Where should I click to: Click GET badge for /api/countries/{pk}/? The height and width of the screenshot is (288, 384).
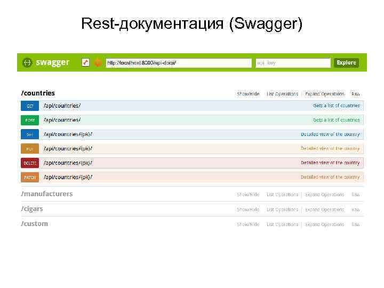coord(30,134)
